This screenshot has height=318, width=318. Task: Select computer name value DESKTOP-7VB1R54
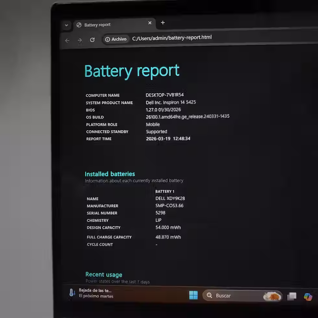tap(165, 95)
